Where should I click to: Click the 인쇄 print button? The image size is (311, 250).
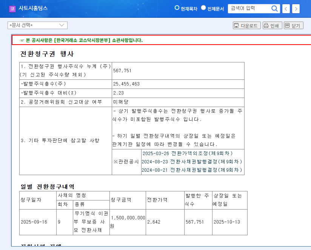tap(273, 25)
